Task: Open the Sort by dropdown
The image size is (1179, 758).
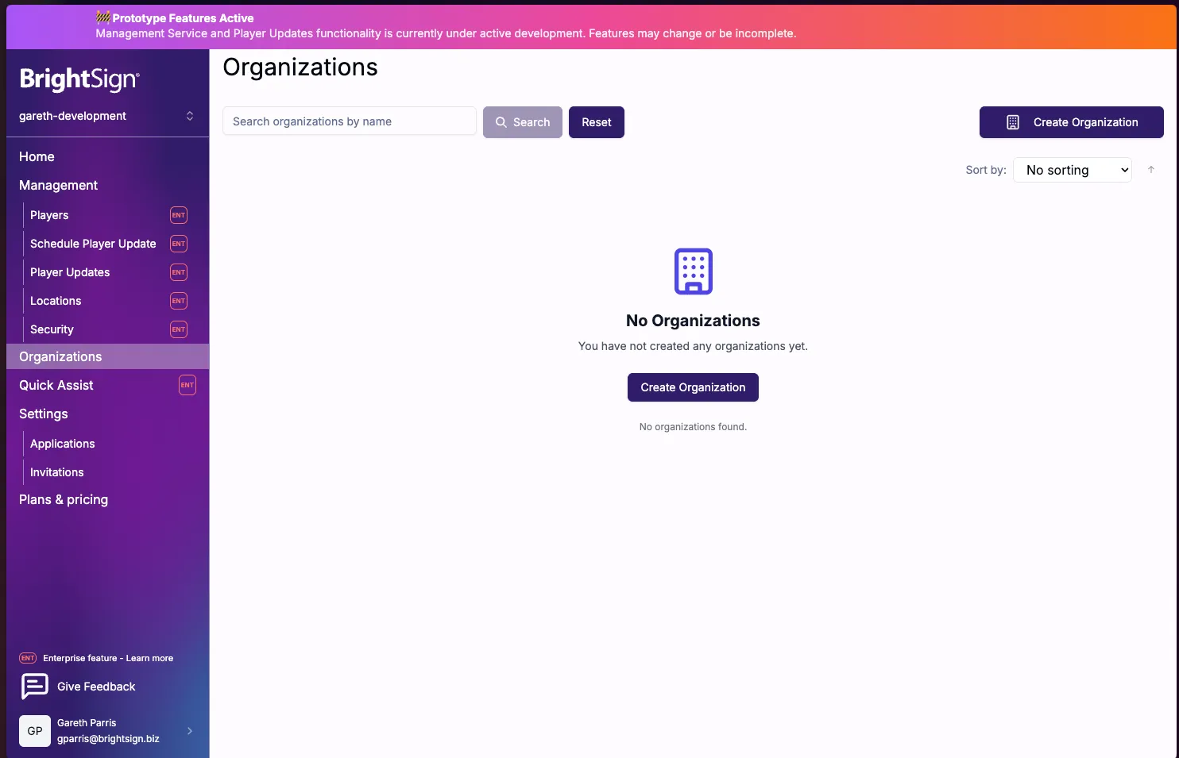Action: pos(1073,170)
